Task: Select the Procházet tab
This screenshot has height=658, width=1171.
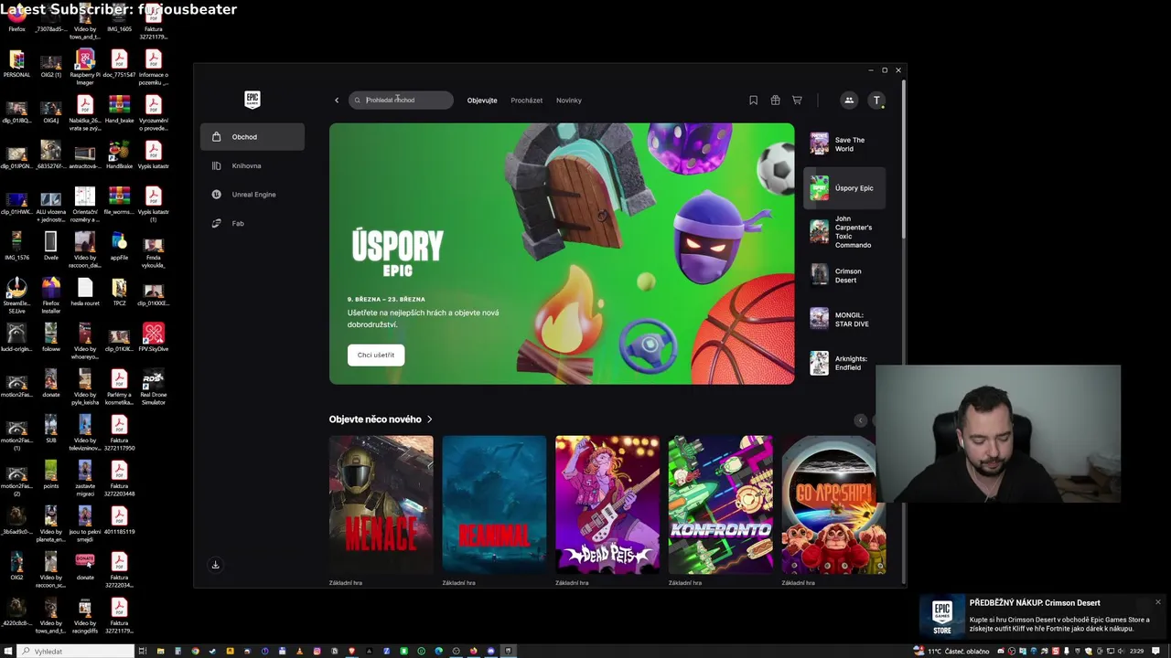Action: tap(527, 101)
